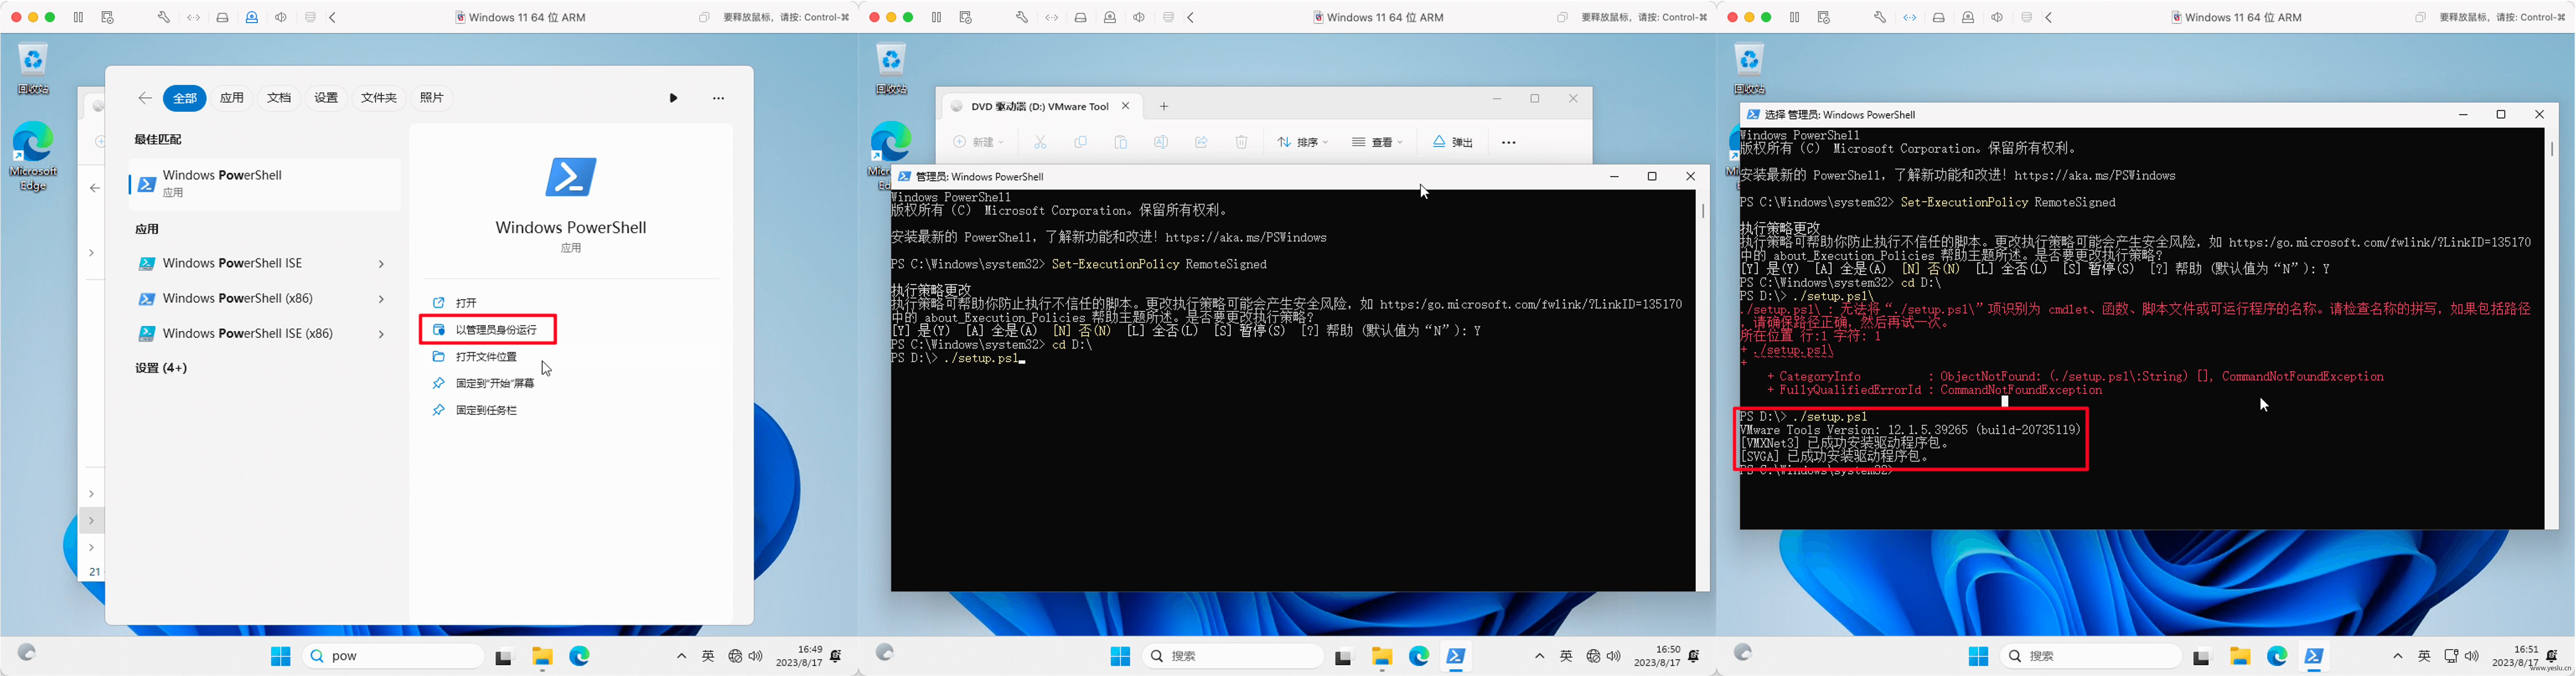
Task: Click the search back arrow in left VM
Action: (x=145, y=98)
